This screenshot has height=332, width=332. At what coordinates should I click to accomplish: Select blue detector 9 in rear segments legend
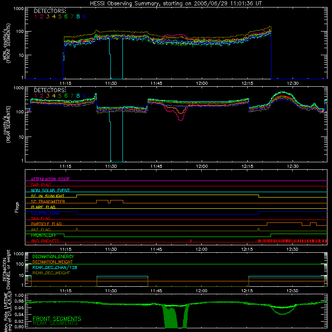point(84,96)
